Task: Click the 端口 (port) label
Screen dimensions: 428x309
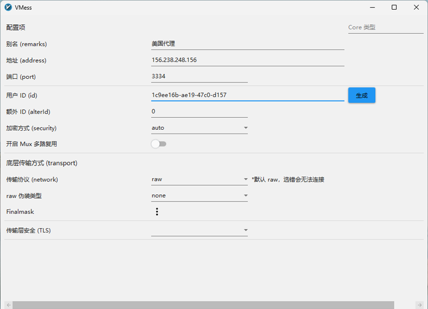Action: coord(21,77)
